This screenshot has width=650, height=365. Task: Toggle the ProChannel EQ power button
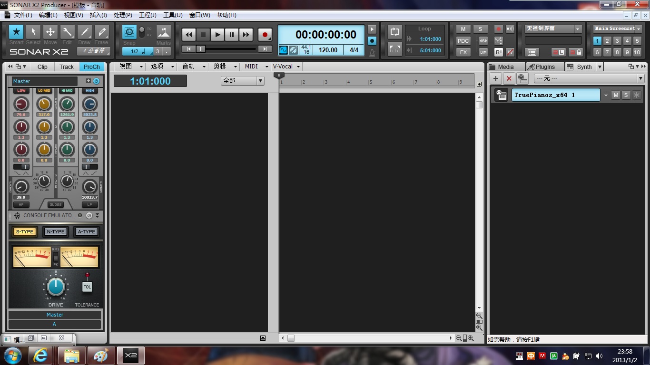coord(96,81)
